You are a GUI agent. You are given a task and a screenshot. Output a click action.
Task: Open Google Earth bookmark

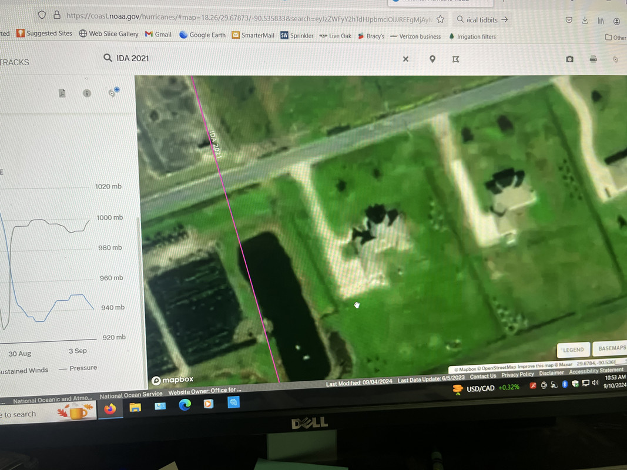click(x=203, y=35)
